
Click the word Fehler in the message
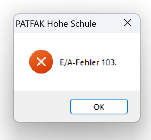coord(87,62)
